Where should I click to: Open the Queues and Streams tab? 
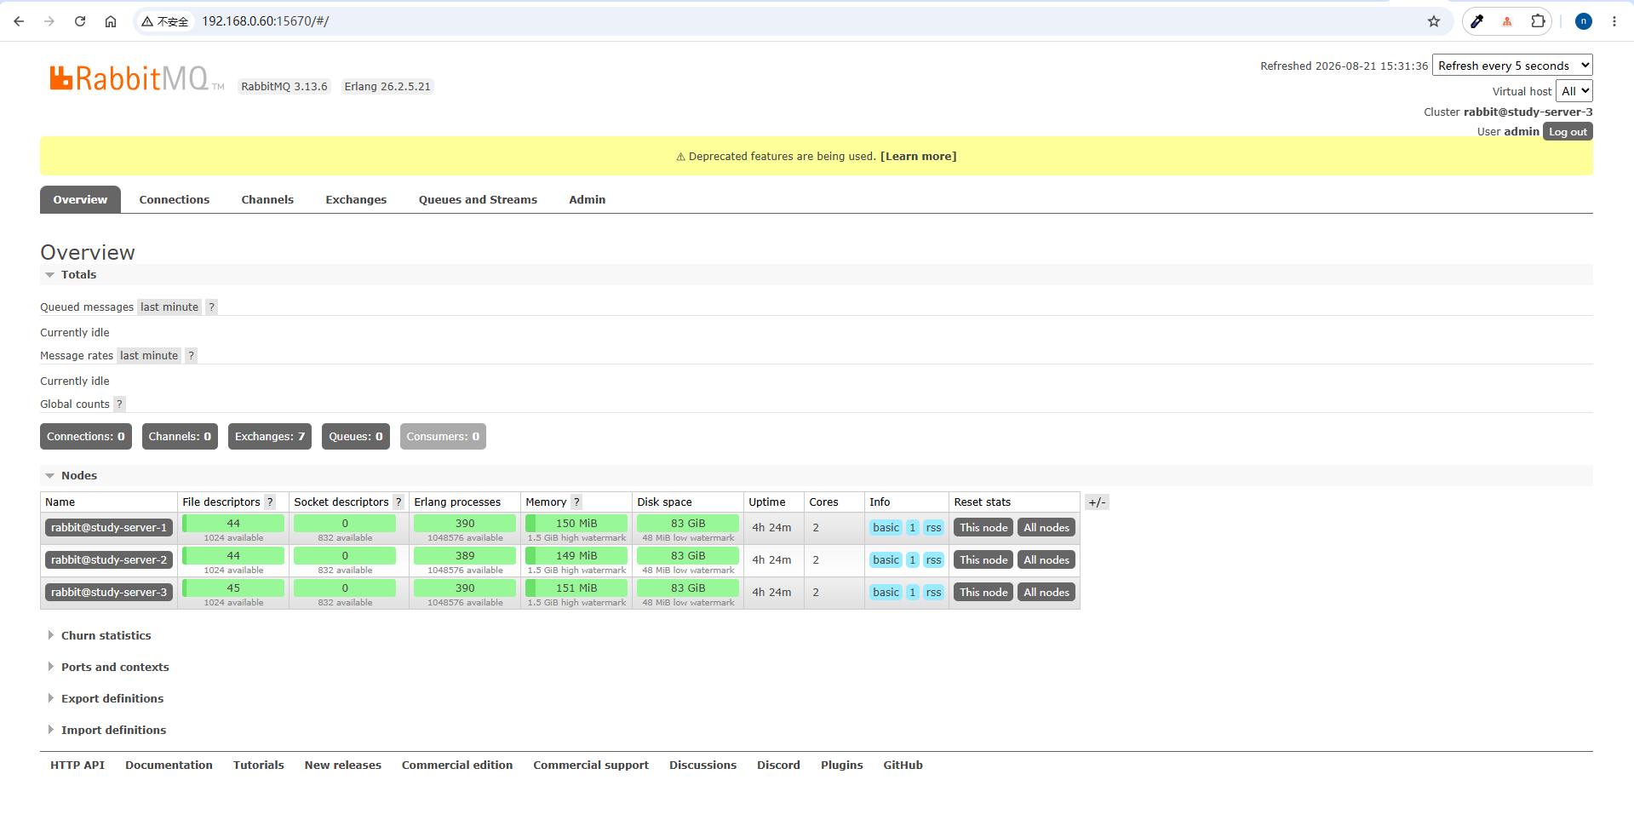tap(478, 200)
